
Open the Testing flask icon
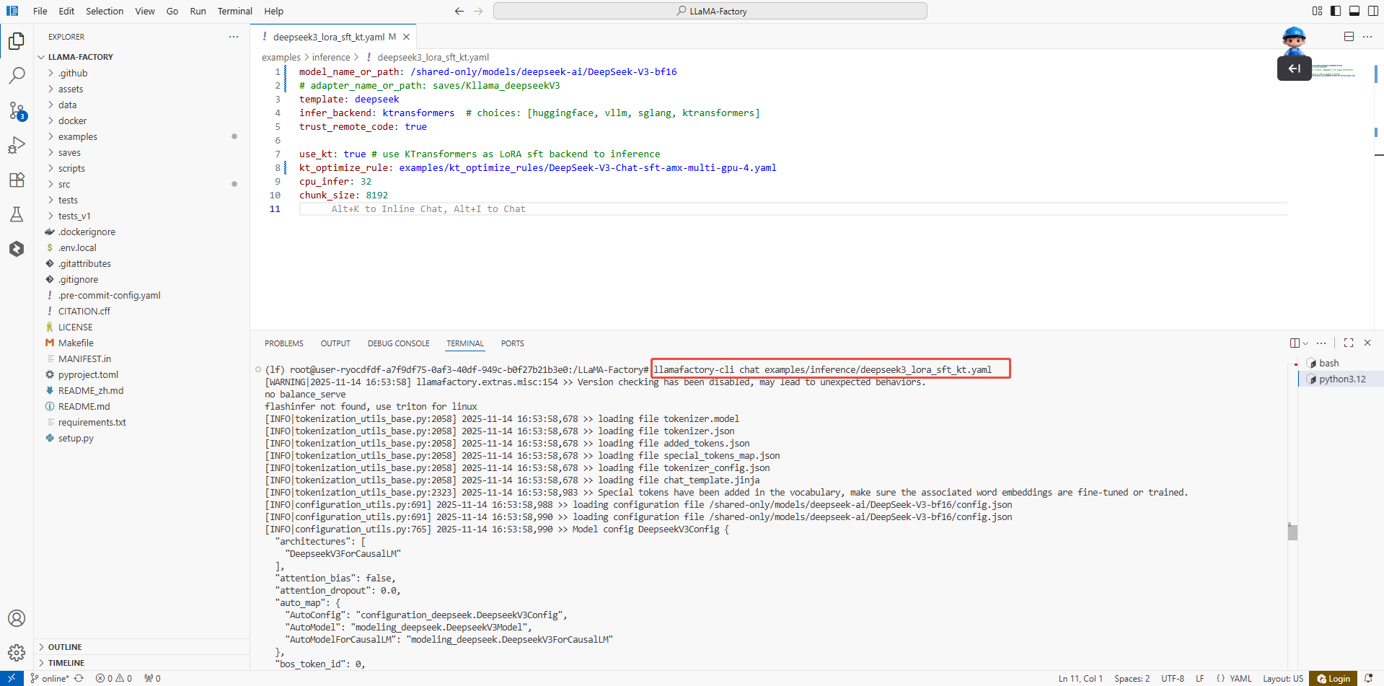(17, 214)
